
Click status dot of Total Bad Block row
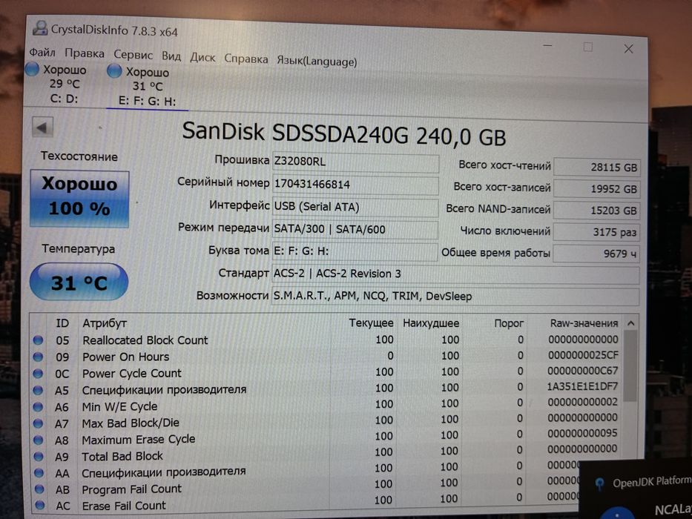tap(39, 456)
